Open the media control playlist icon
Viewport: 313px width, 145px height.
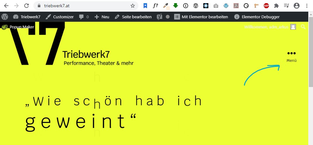pos(286,6)
